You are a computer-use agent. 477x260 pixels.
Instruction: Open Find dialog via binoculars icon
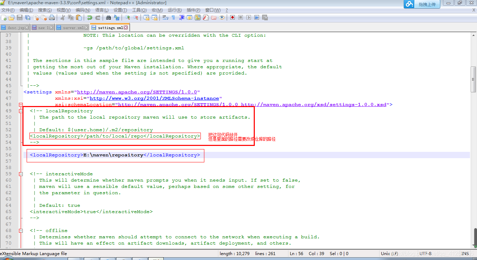tap(108, 17)
